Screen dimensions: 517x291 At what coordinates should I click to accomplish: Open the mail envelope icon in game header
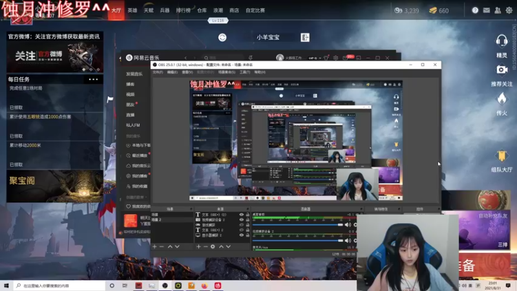click(487, 10)
